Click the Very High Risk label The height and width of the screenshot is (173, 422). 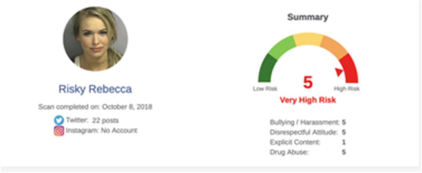(308, 100)
